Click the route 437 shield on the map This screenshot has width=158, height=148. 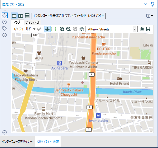(x=35, y=35)
